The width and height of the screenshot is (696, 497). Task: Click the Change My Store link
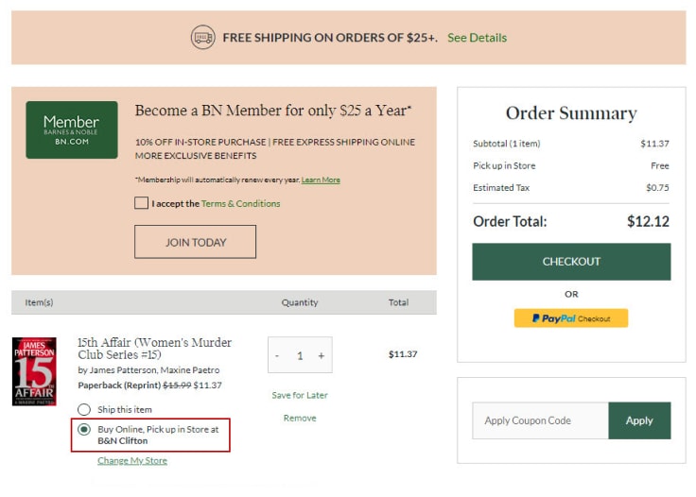point(132,461)
